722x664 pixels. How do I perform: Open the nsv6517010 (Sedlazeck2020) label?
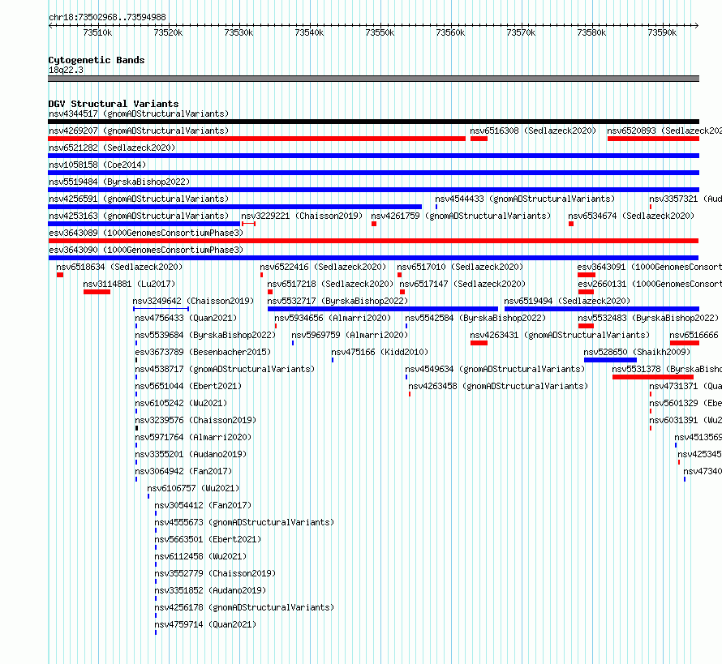coord(460,267)
